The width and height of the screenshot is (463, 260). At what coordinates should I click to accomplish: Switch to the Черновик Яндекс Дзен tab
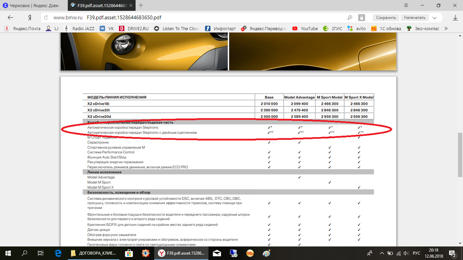(x=33, y=6)
